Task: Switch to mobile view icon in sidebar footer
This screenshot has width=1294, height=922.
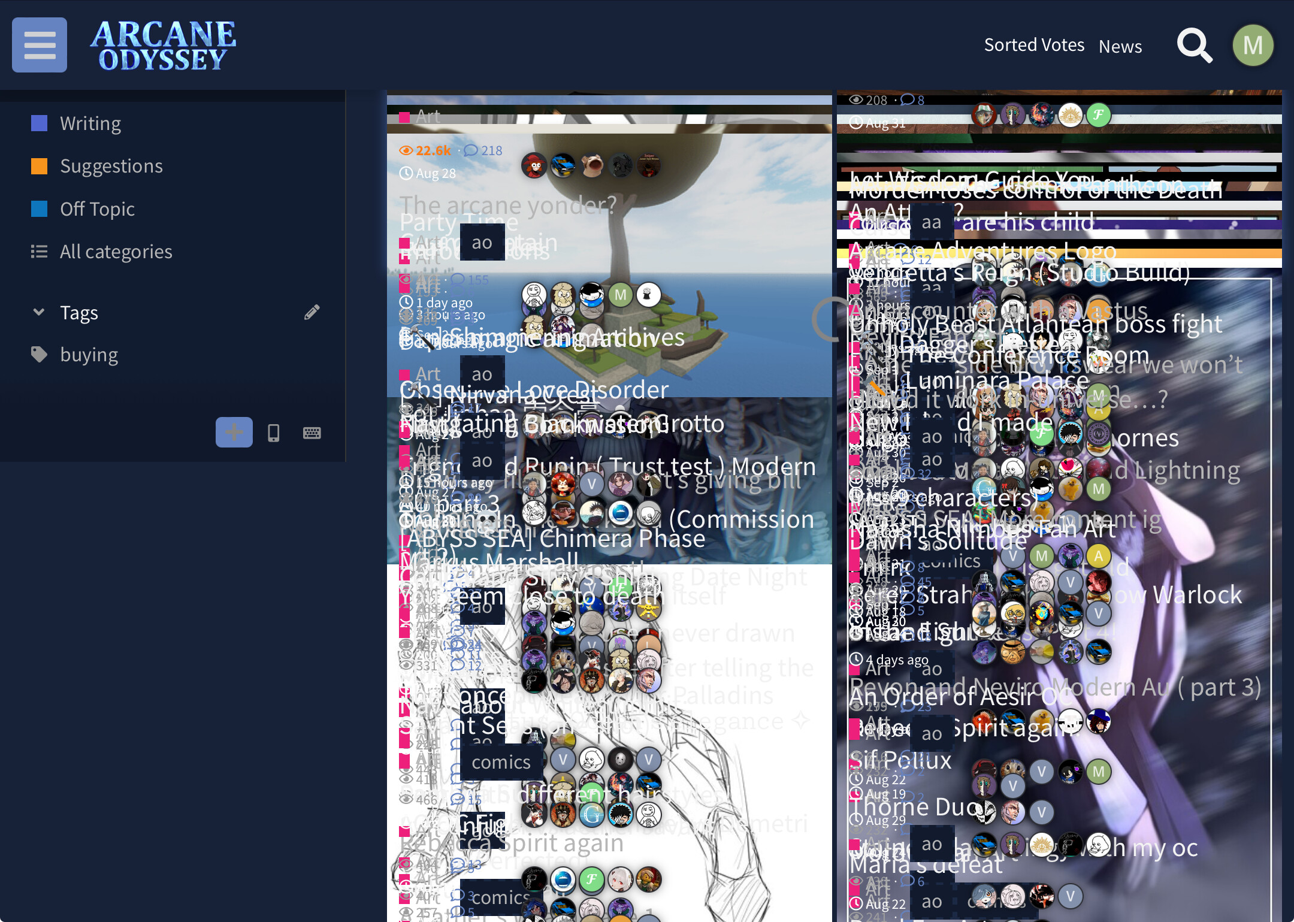Action: click(273, 433)
